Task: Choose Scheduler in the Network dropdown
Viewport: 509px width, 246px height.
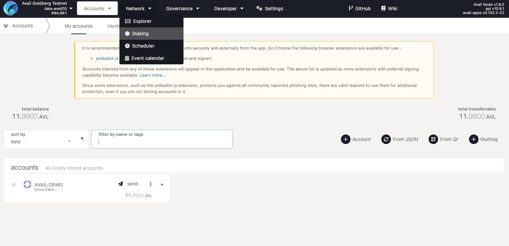Action: pyautogui.click(x=143, y=46)
